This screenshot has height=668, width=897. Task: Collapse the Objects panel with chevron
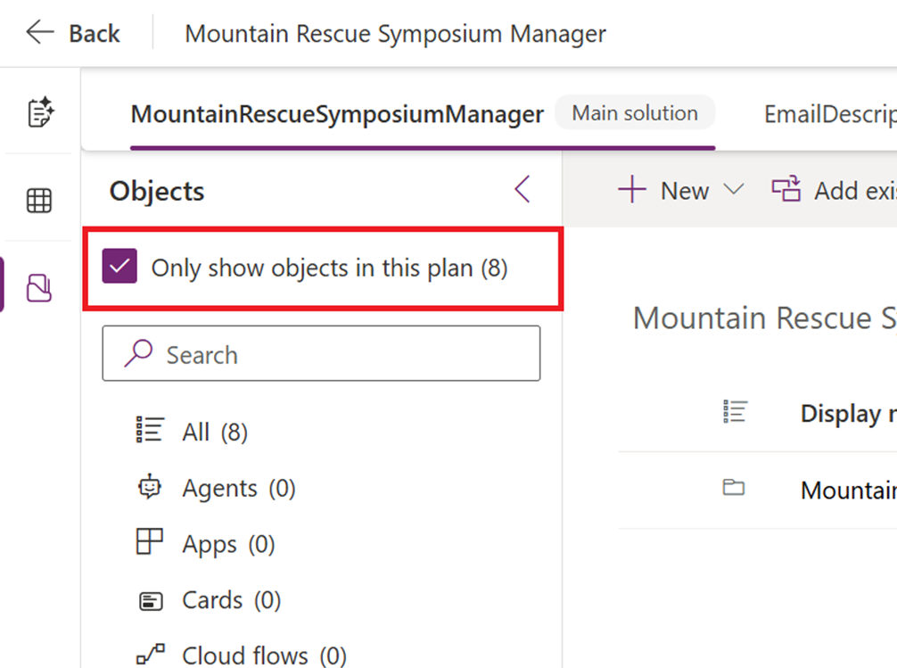coord(523,190)
